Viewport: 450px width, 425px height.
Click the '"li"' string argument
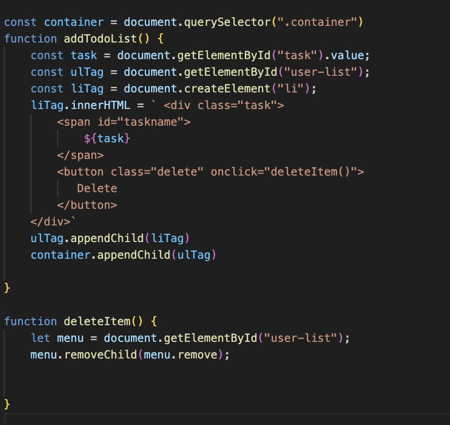291,89
